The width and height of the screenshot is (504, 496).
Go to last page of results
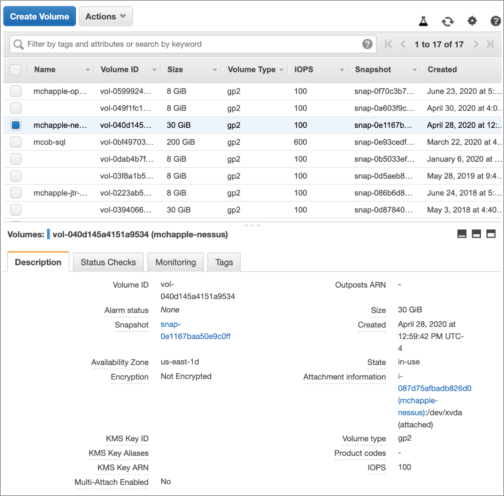point(490,44)
